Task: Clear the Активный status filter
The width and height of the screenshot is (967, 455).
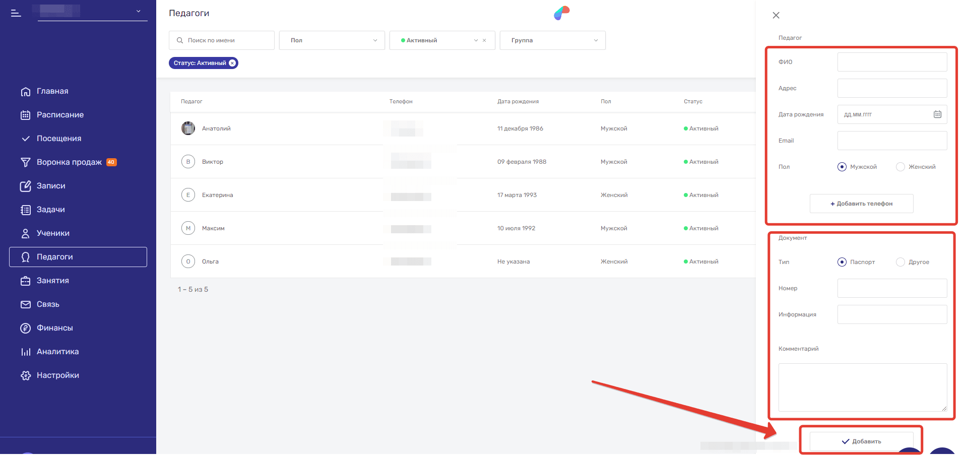Action: pos(484,40)
